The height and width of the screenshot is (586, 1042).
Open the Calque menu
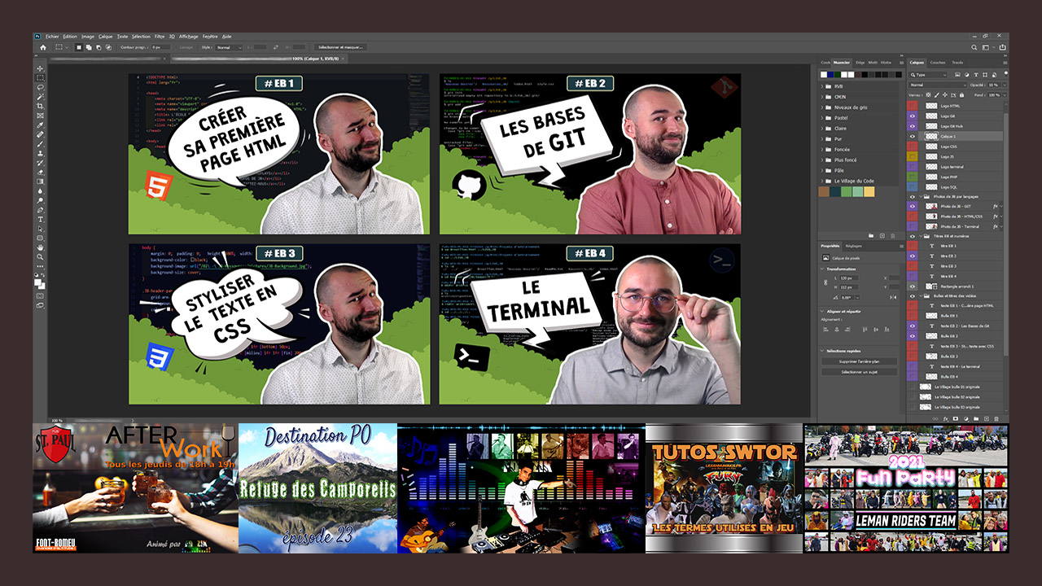105,37
